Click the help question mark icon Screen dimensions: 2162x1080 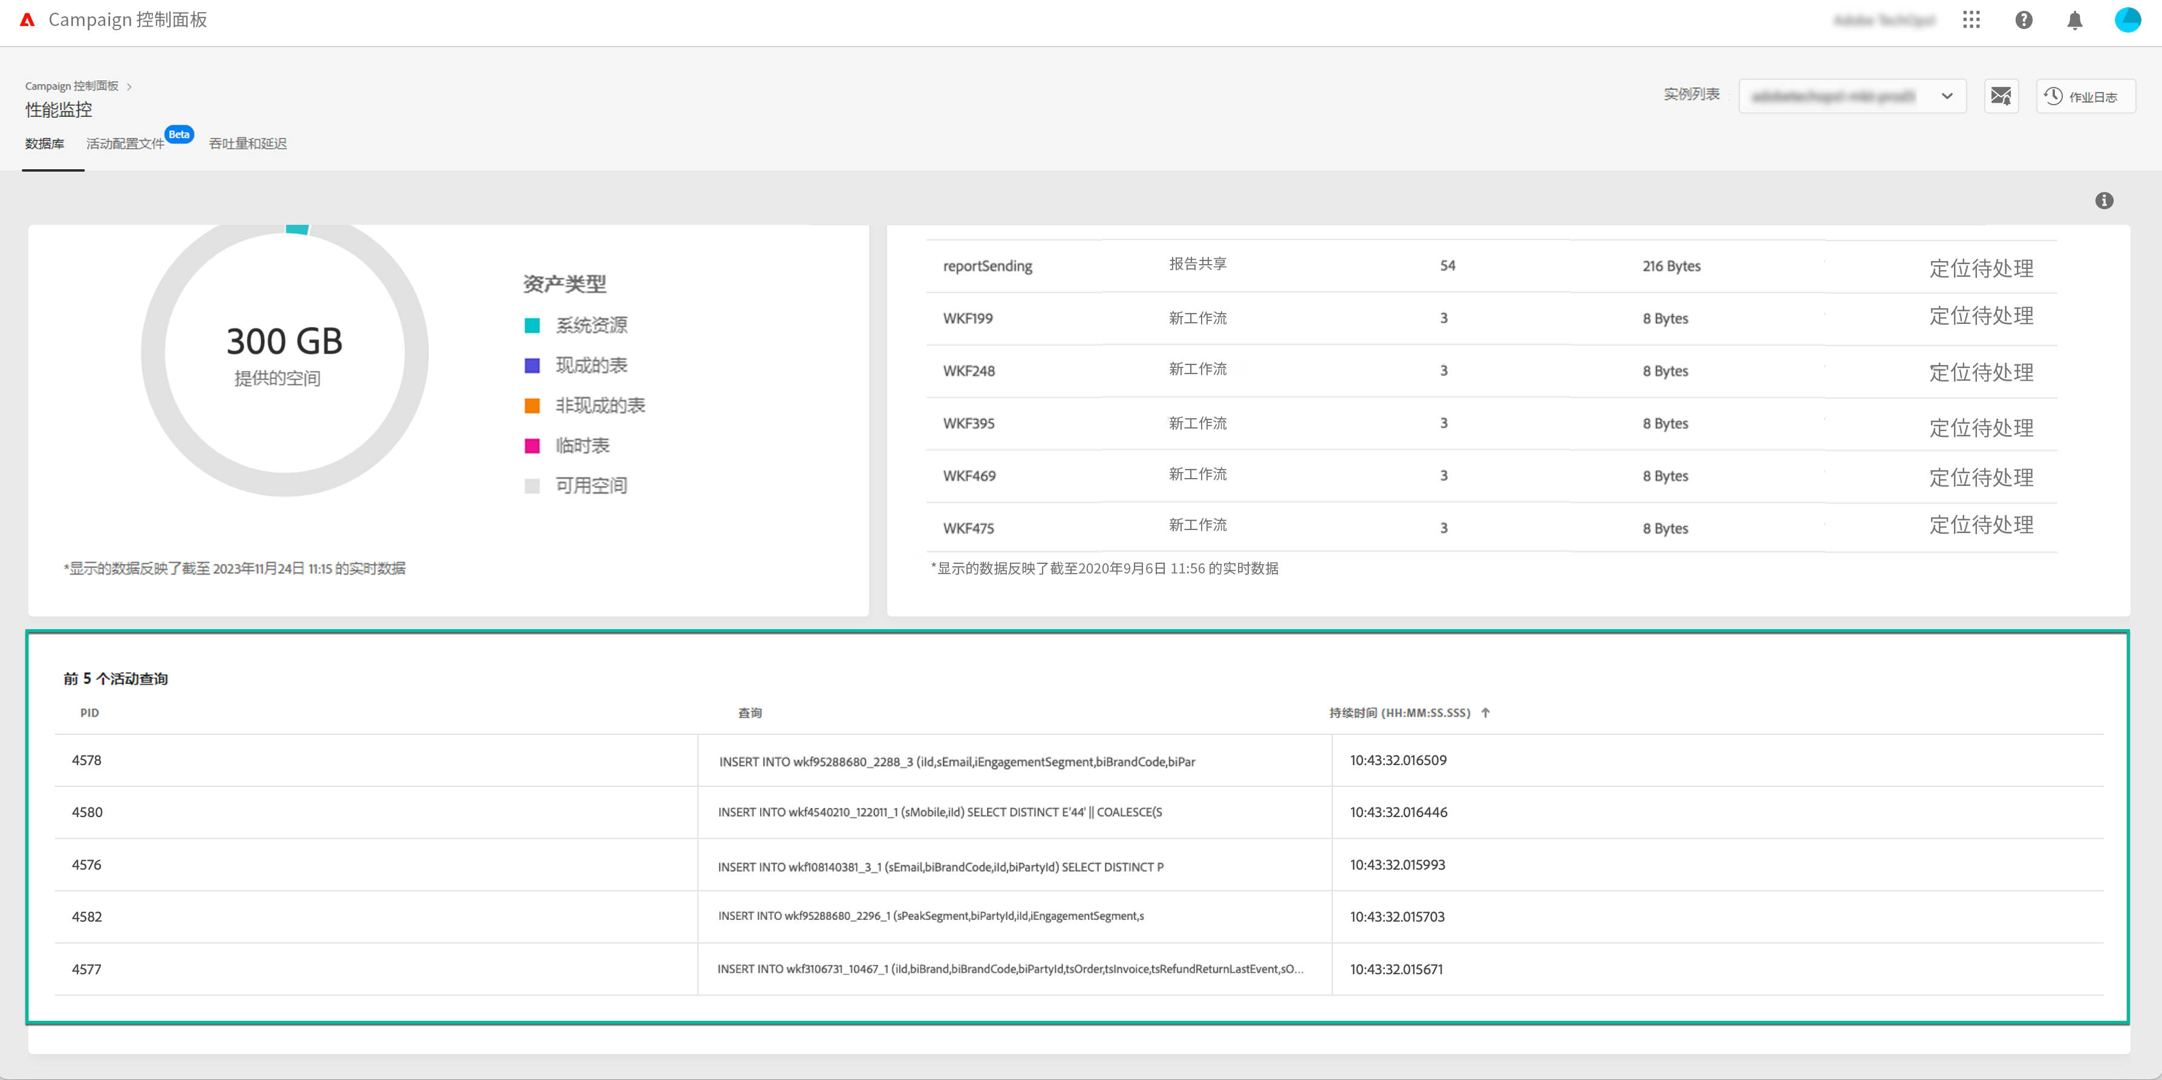2024,20
